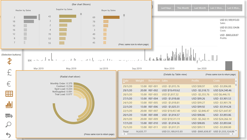
Task: Filter by This Month button
Action: (x=183, y=8)
